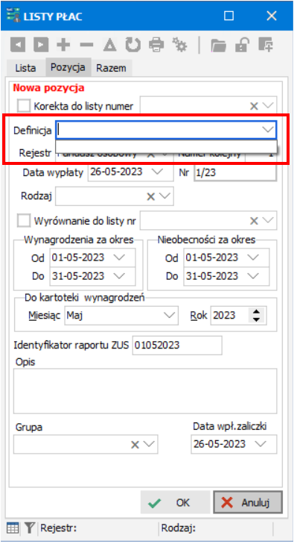Click the LISTY PŁAC window title icon
Screen dimensions: 294x544
pos(13,16)
